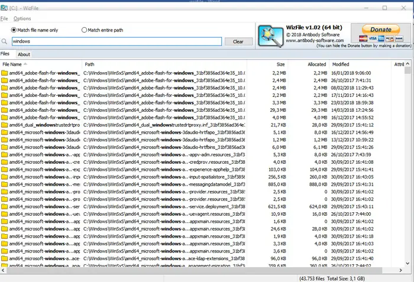414x282 pixels.
Task: Click folder icon of 5,1 KB row
Action: [x=5, y=132]
